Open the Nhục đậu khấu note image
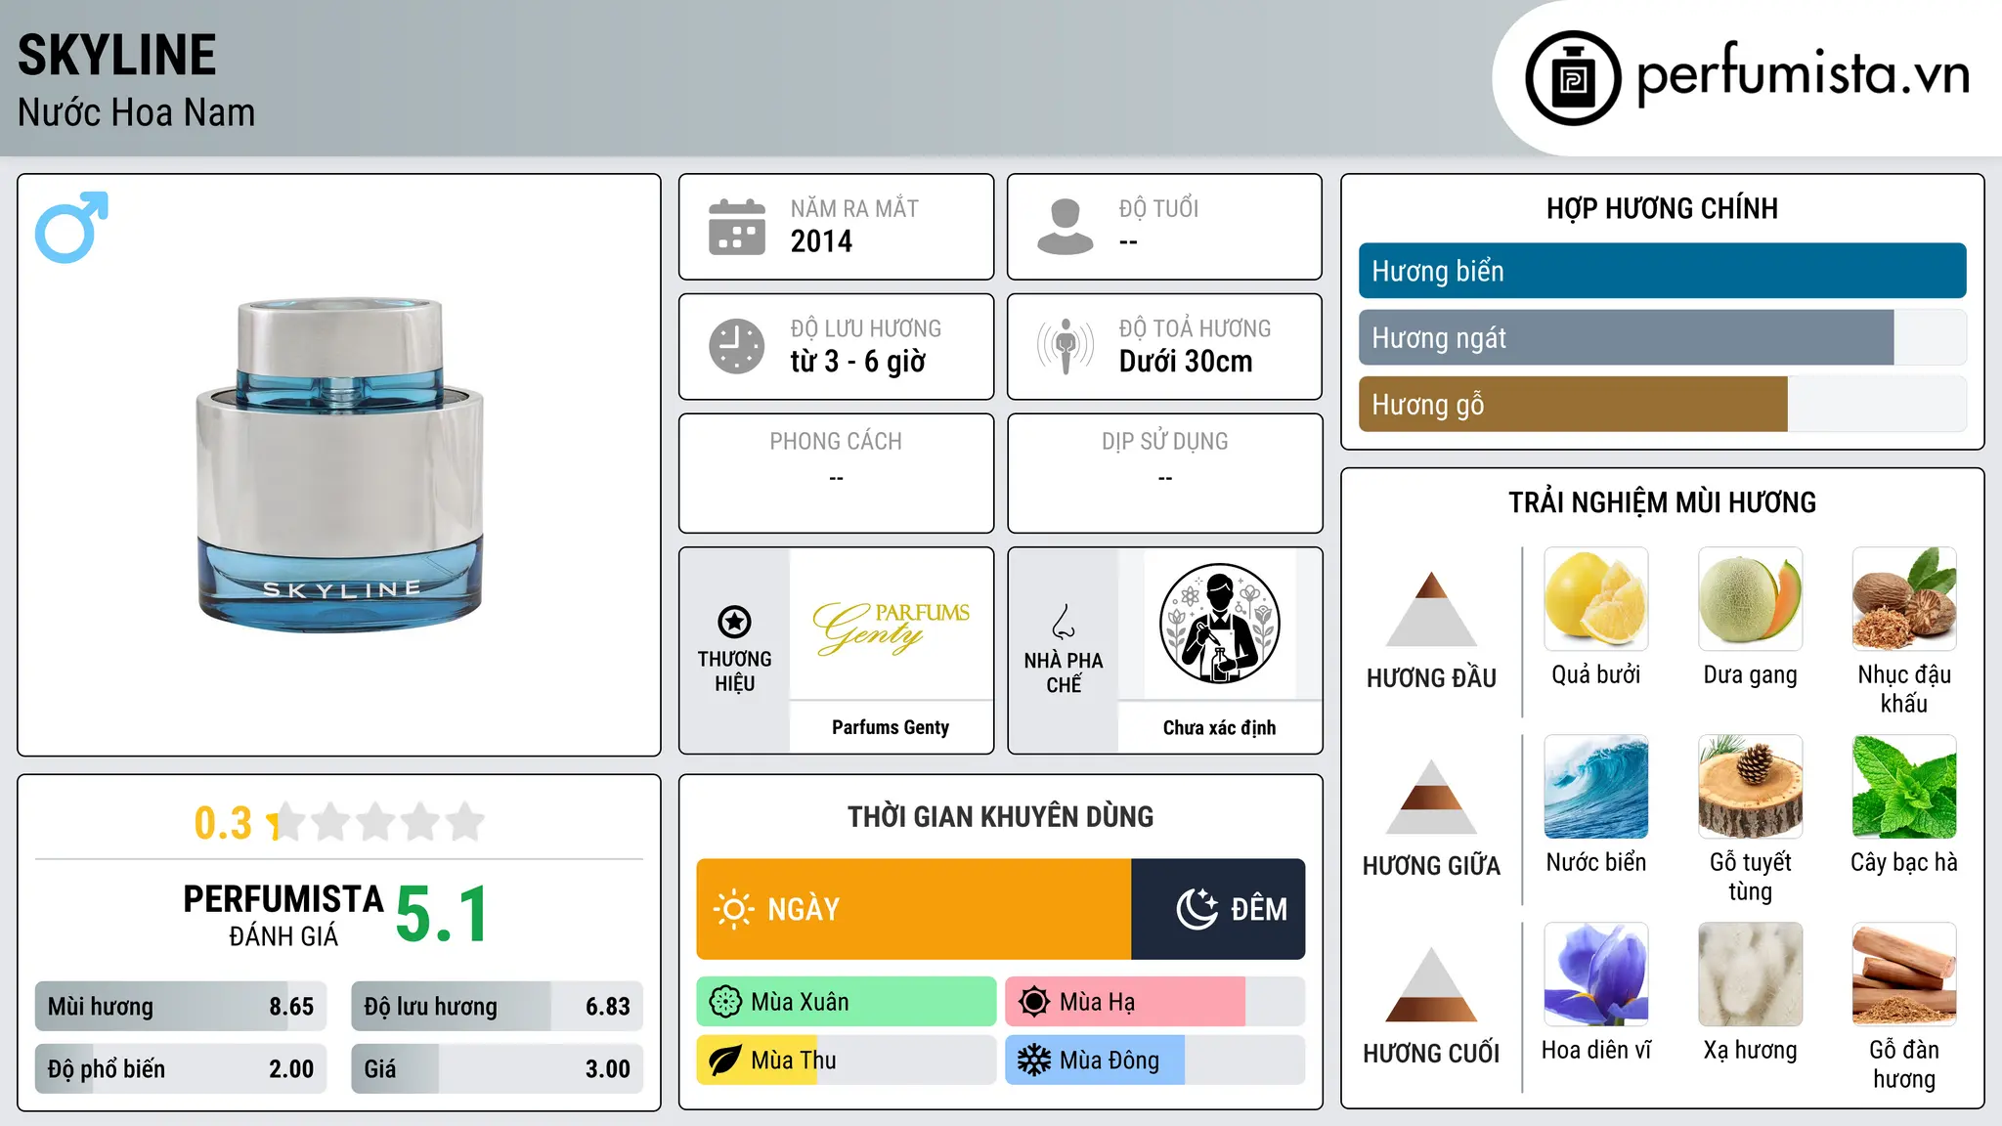2002x1126 pixels. (x=1904, y=599)
